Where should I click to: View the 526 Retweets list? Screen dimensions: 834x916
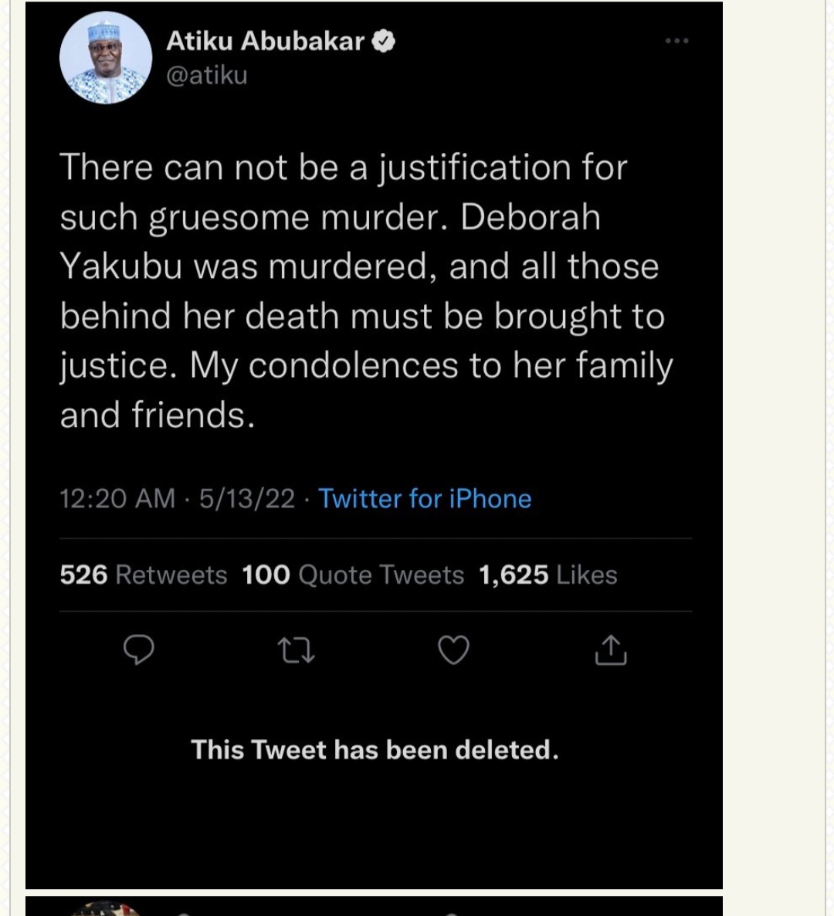click(x=144, y=575)
